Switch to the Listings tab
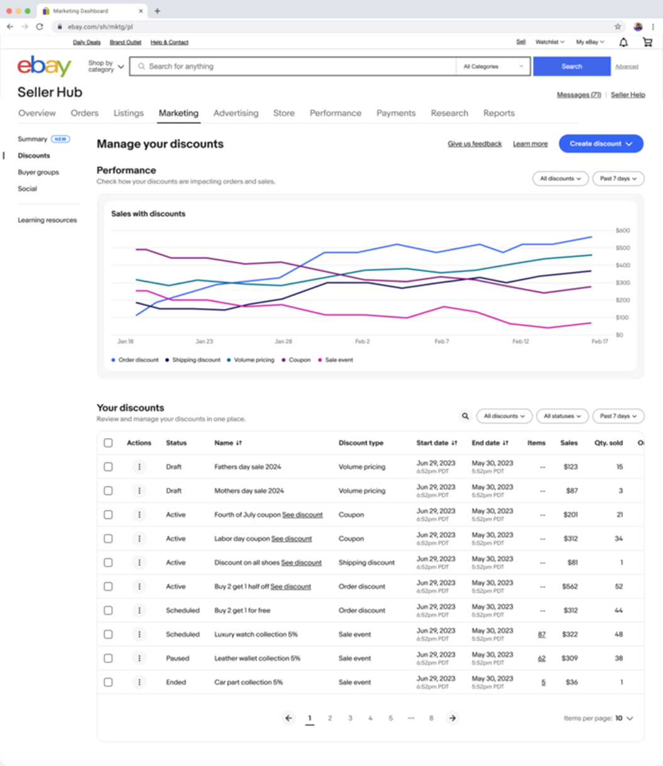 click(128, 113)
